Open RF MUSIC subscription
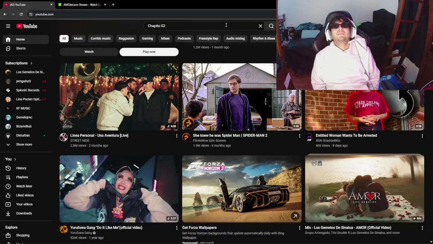The width and height of the screenshot is (433, 244). pos(26,108)
